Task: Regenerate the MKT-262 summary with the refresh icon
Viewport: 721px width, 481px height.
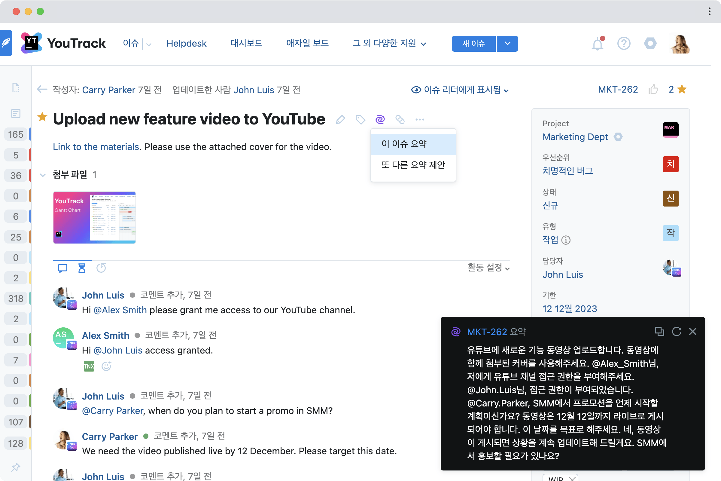Action: pos(677,331)
